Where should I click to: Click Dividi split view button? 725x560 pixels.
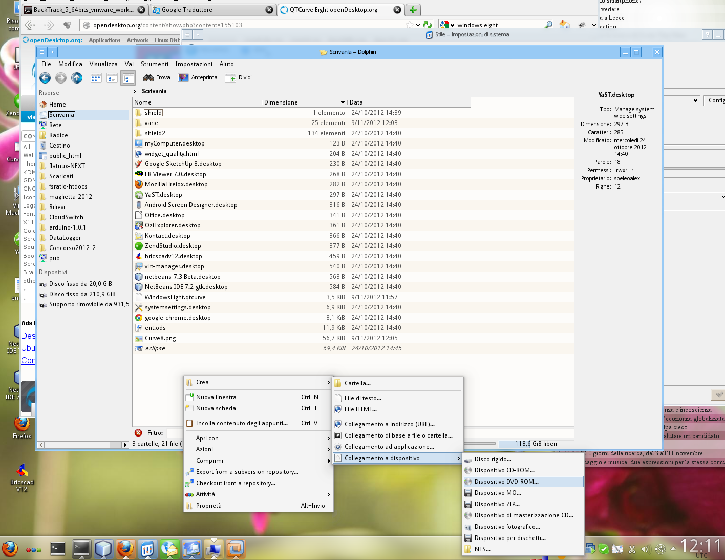click(239, 78)
